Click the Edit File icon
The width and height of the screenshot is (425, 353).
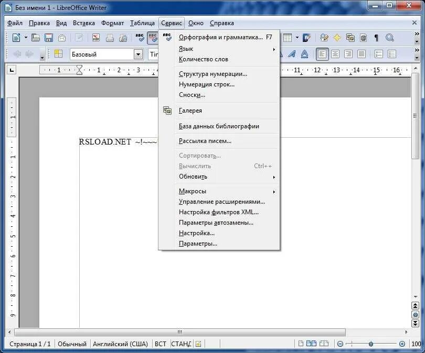click(x=79, y=38)
